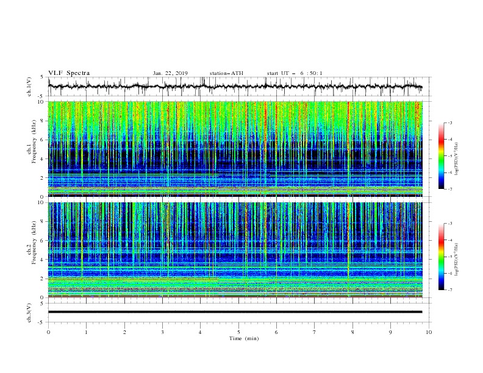Click the time axis tick label "10"
The height and width of the screenshot is (373, 483).
[x=429, y=332]
